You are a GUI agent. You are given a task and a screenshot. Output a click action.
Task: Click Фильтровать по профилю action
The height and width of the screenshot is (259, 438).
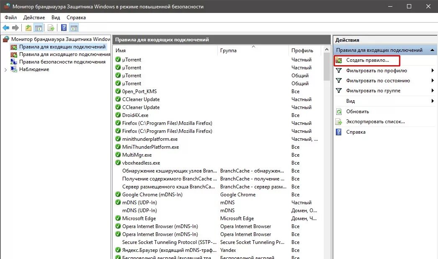click(x=376, y=71)
